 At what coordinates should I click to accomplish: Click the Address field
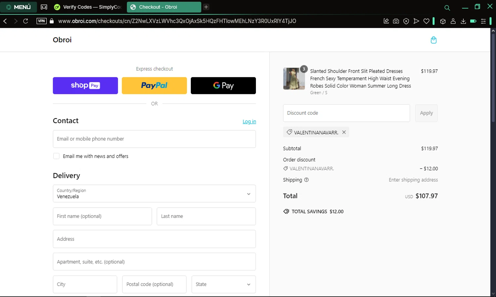[154, 239]
